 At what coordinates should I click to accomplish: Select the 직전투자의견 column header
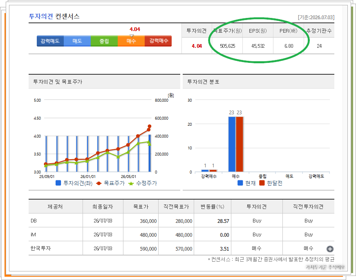coord(308,207)
